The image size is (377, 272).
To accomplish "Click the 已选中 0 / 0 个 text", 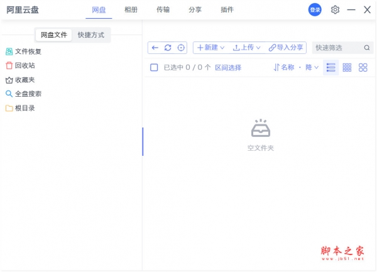I will click(187, 67).
